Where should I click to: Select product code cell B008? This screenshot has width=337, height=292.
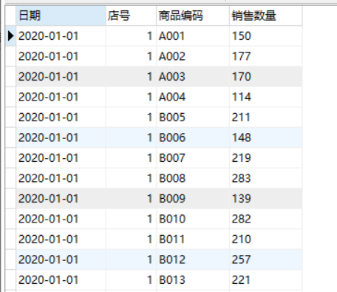(x=193, y=178)
